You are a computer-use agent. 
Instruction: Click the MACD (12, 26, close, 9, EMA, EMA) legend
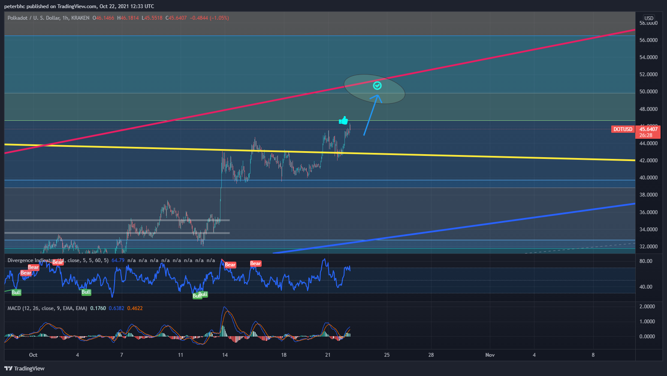click(x=47, y=308)
